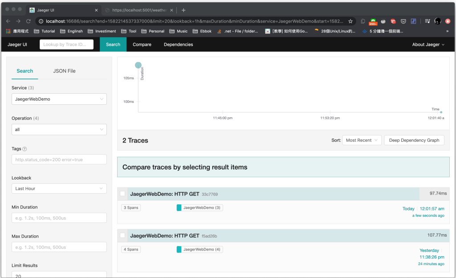The height and width of the screenshot is (278, 456).
Task: Open the green extension with 999+ badge
Action: 373,21
